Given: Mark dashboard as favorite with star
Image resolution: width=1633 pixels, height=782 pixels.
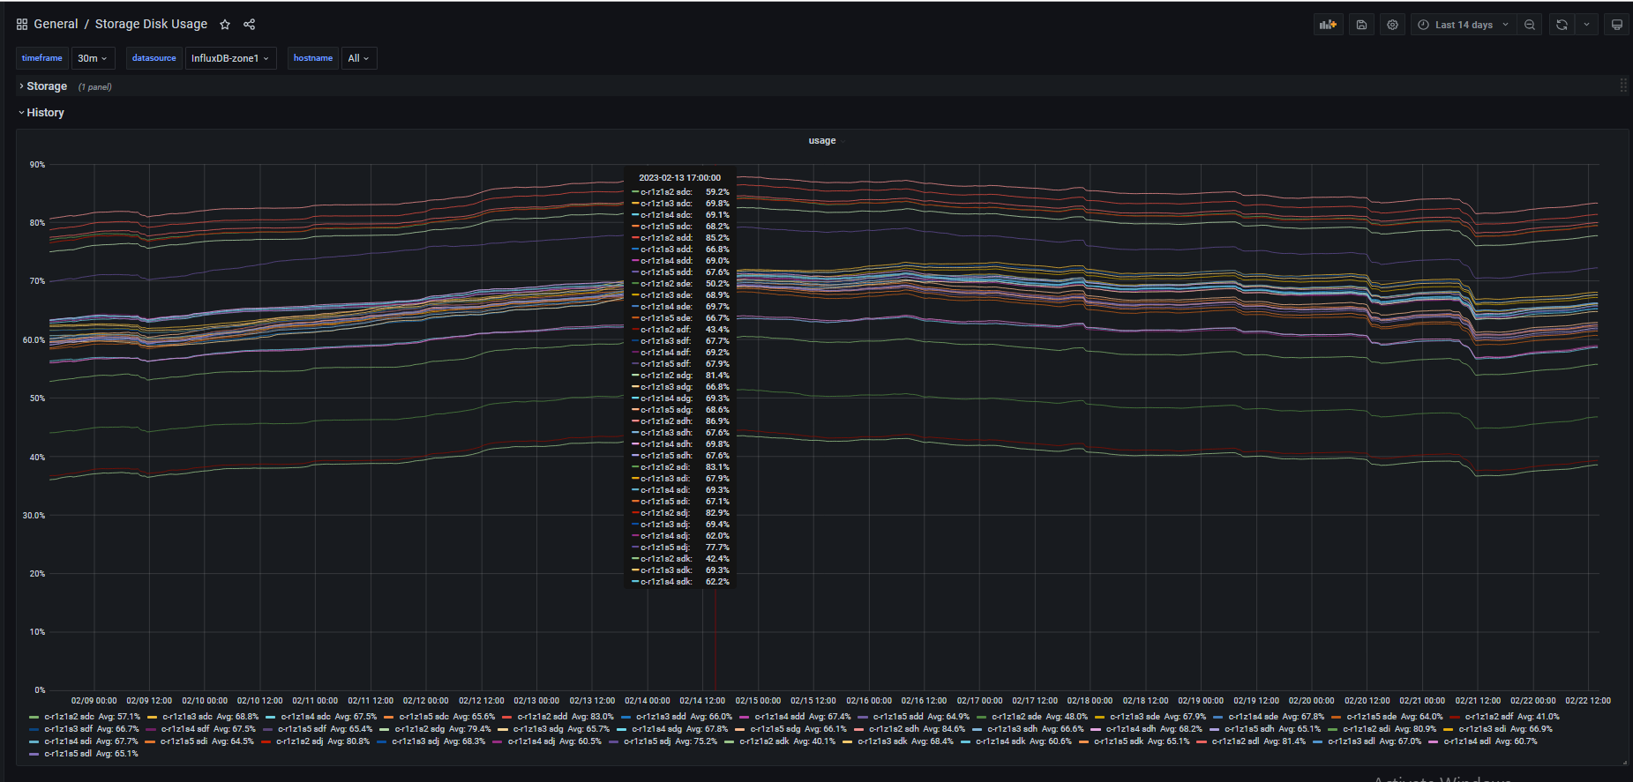Looking at the screenshot, I should 225,25.
